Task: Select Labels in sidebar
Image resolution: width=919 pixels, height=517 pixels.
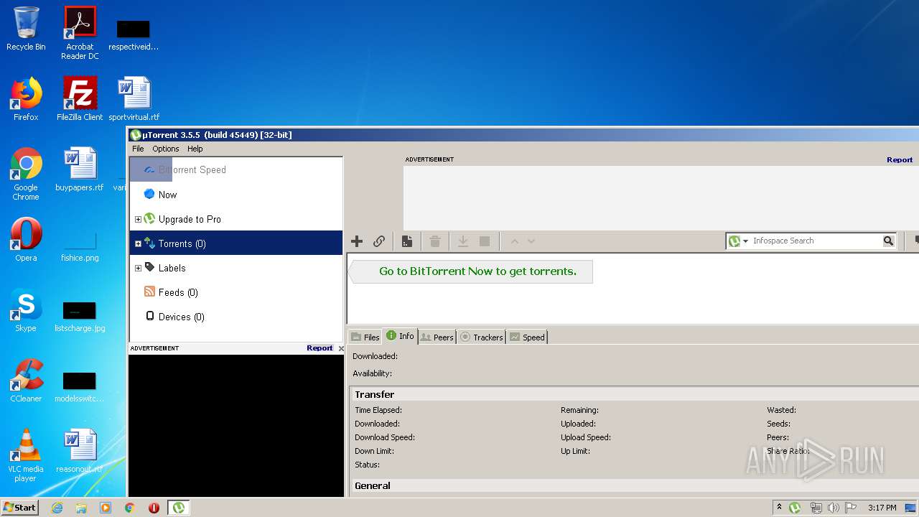Action: [x=236, y=267]
